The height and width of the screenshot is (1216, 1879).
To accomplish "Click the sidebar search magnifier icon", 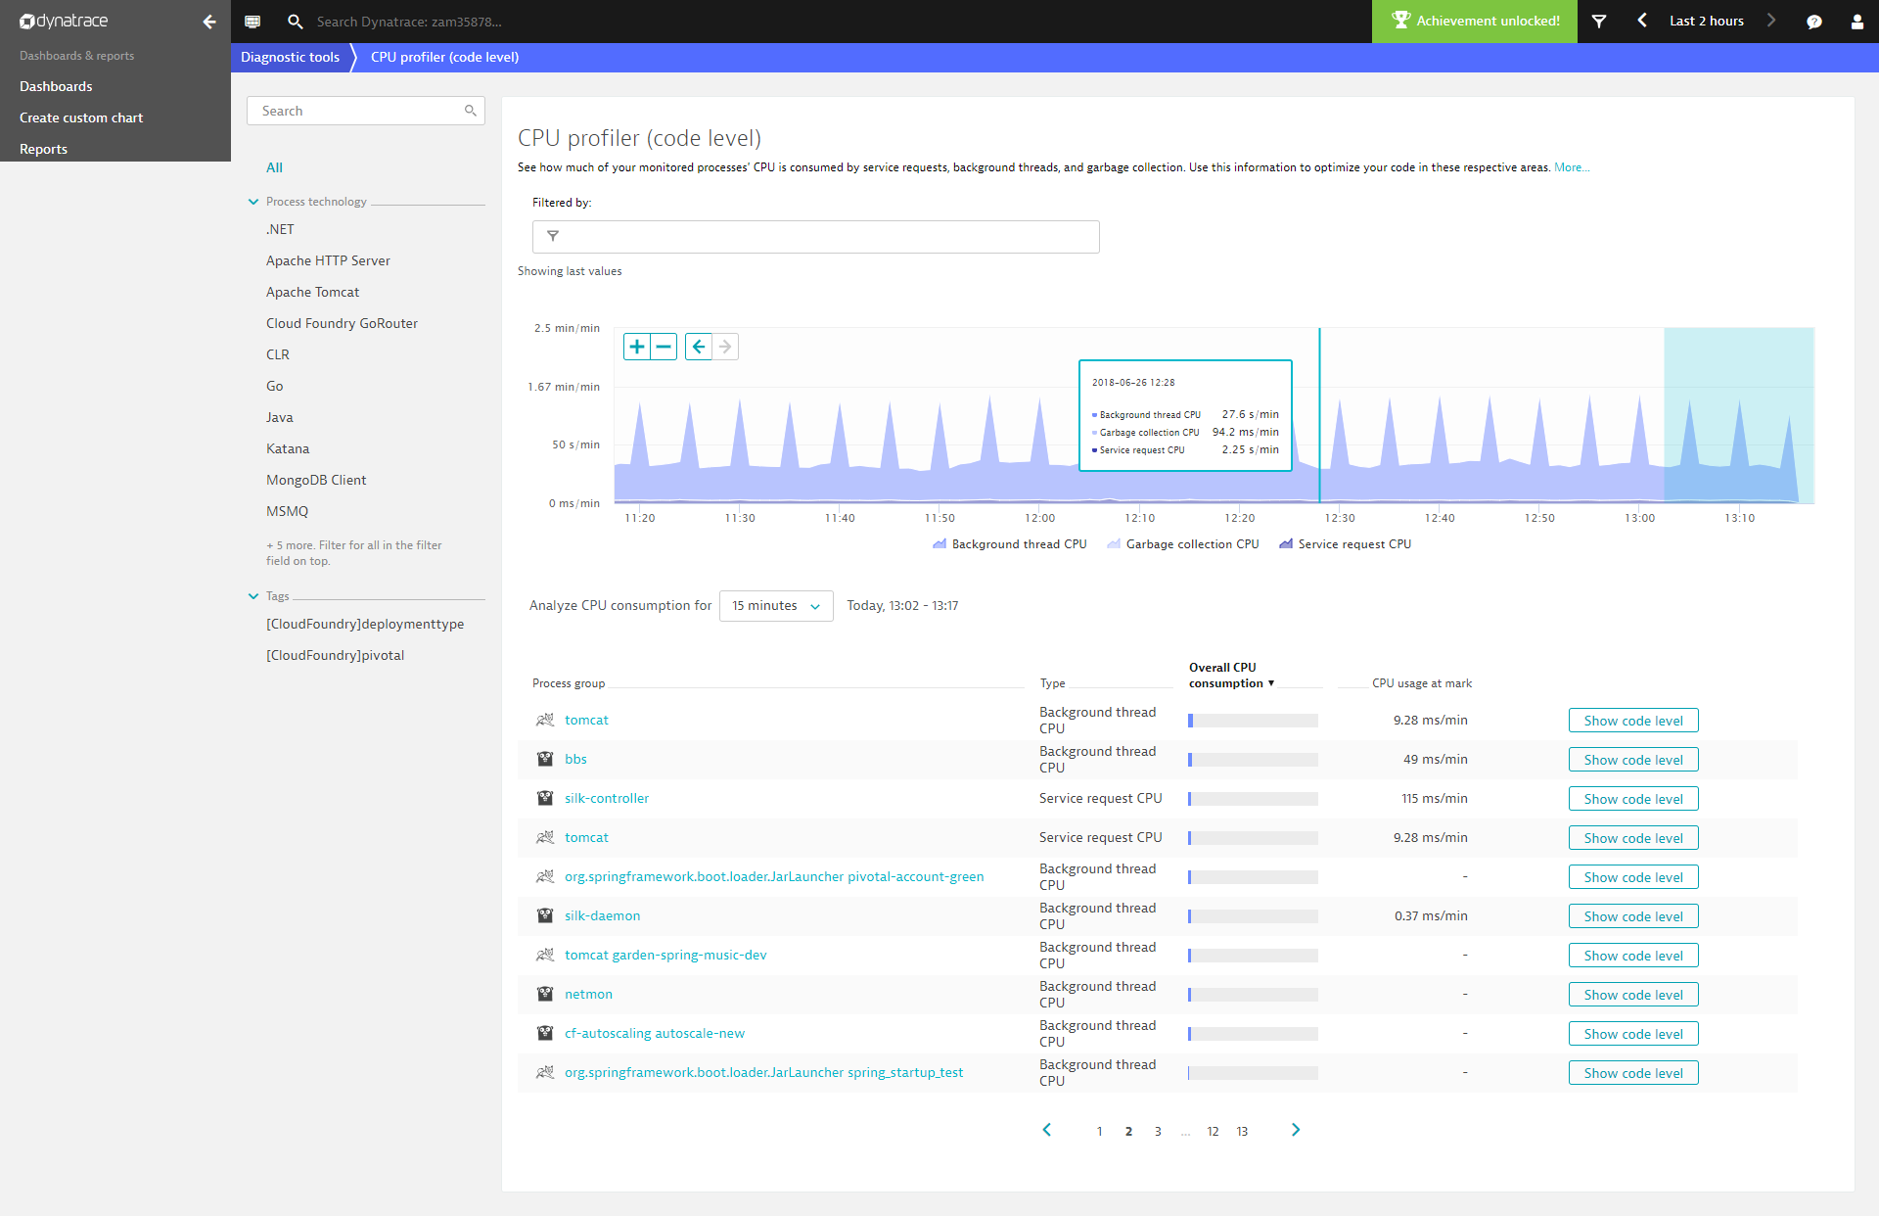I will click(x=471, y=111).
